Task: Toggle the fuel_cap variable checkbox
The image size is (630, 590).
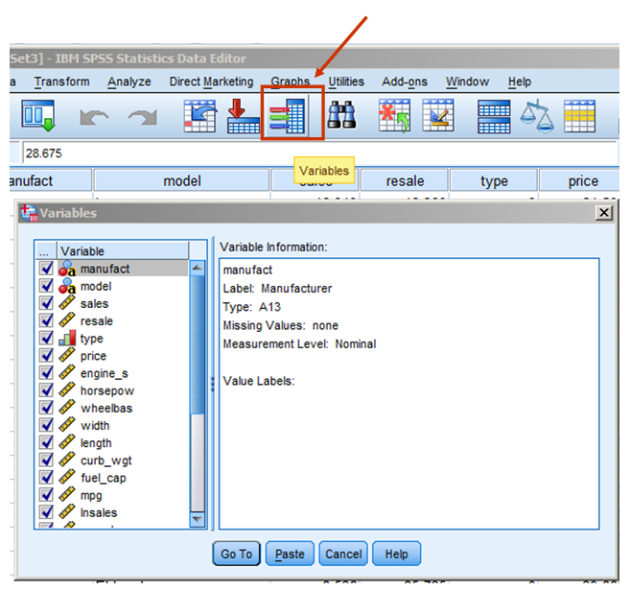Action: pyautogui.click(x=47, y=478)
